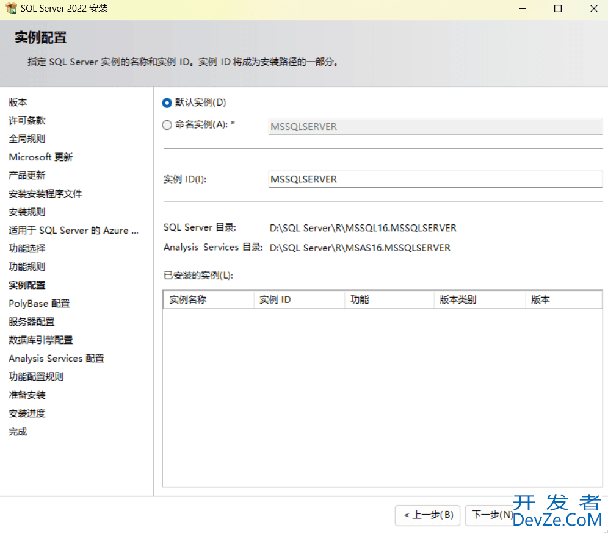Proceed with 下一步(N) button
Viewport: 608px width, 533px height.
(x=491, y=515)
